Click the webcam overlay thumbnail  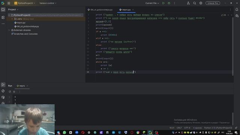tap(27, 120)
